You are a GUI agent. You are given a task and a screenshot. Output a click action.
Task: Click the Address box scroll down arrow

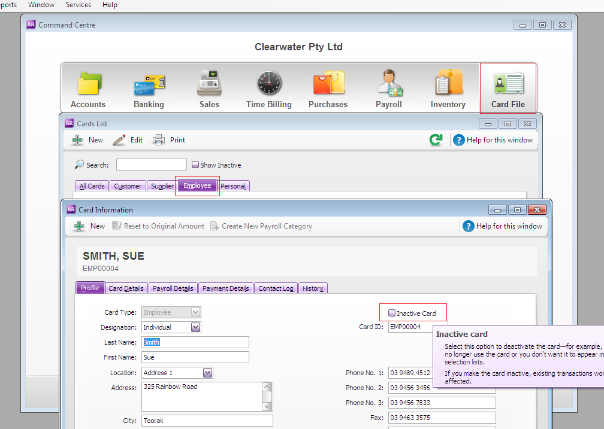[267, 406]
